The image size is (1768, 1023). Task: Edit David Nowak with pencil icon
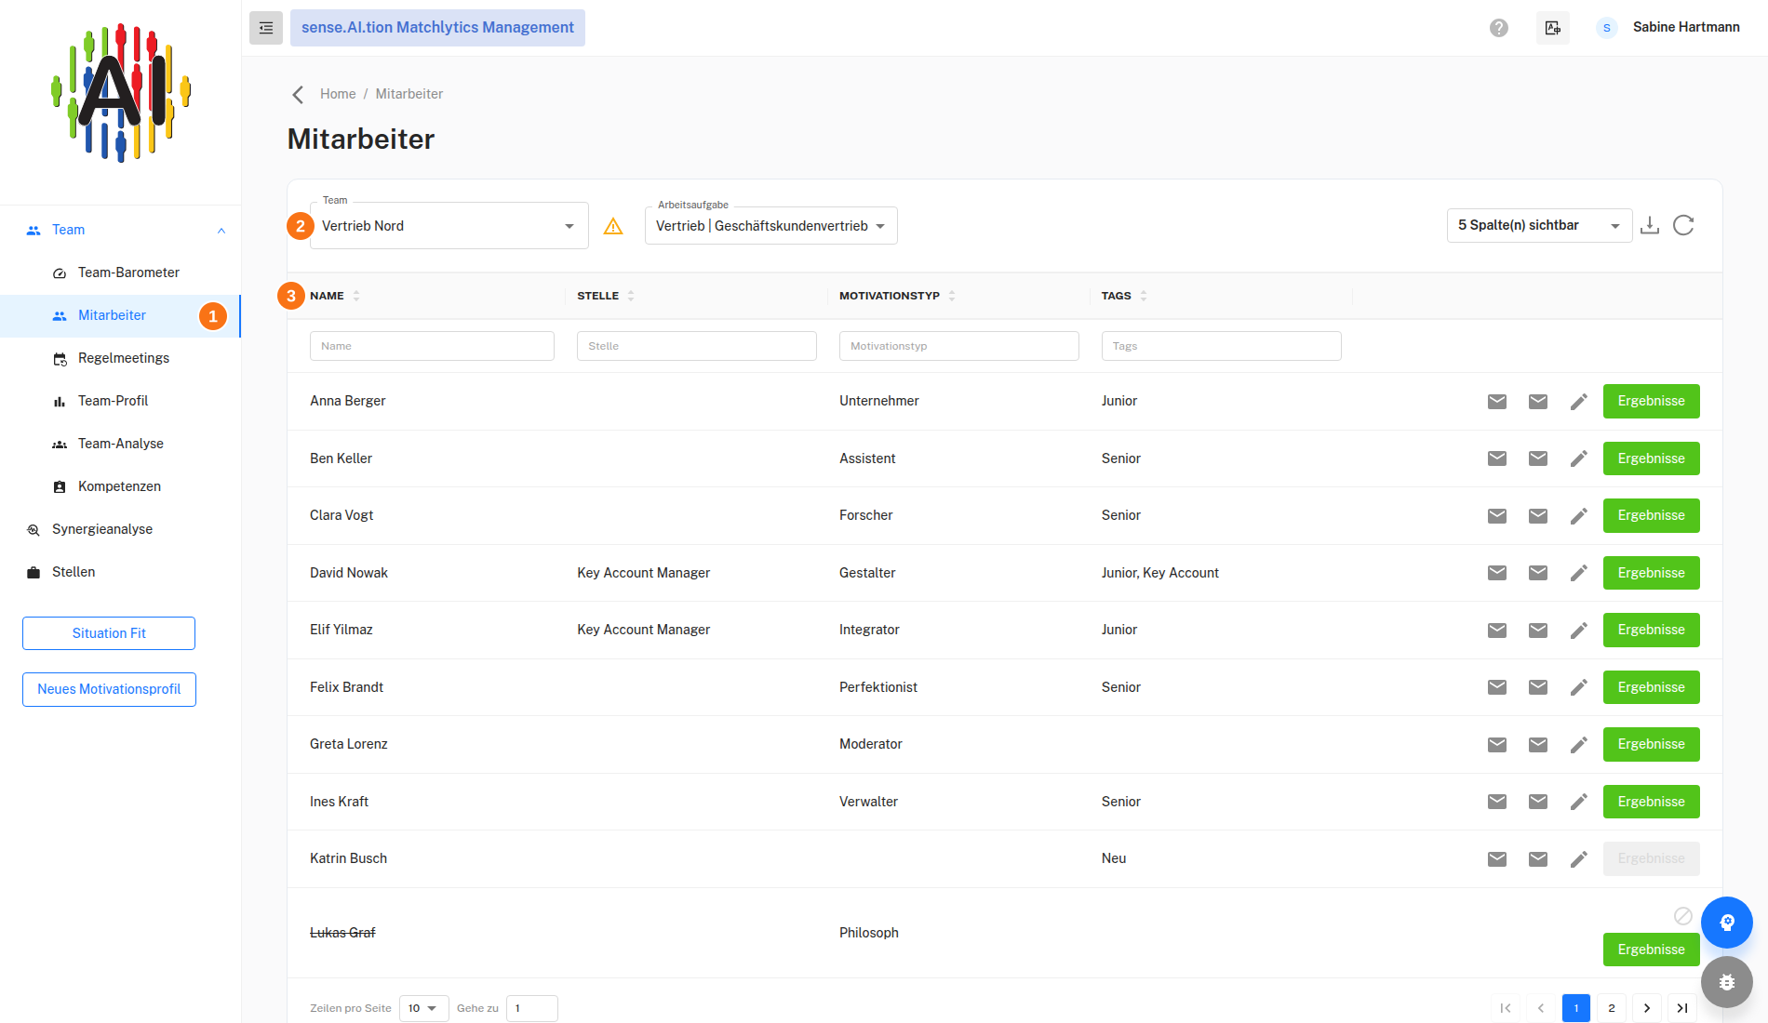[1579, 573]
